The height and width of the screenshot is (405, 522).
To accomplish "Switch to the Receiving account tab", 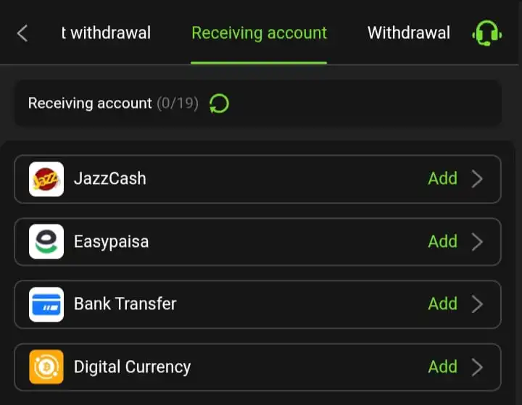I will (259, 33).
